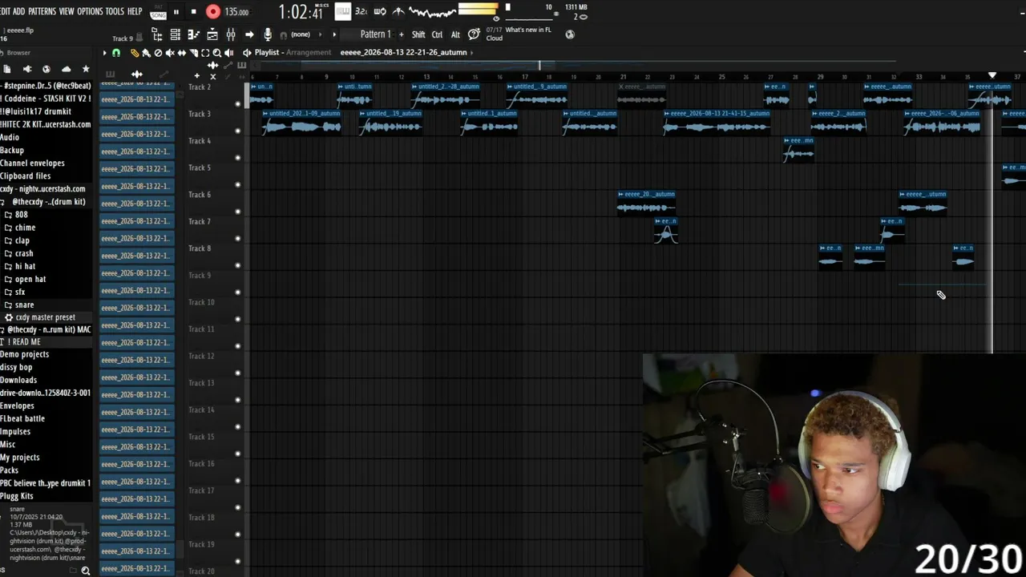Screen dimensions: 1026x577
Task: Stop playback with the stop button
Action: [193, 11]
